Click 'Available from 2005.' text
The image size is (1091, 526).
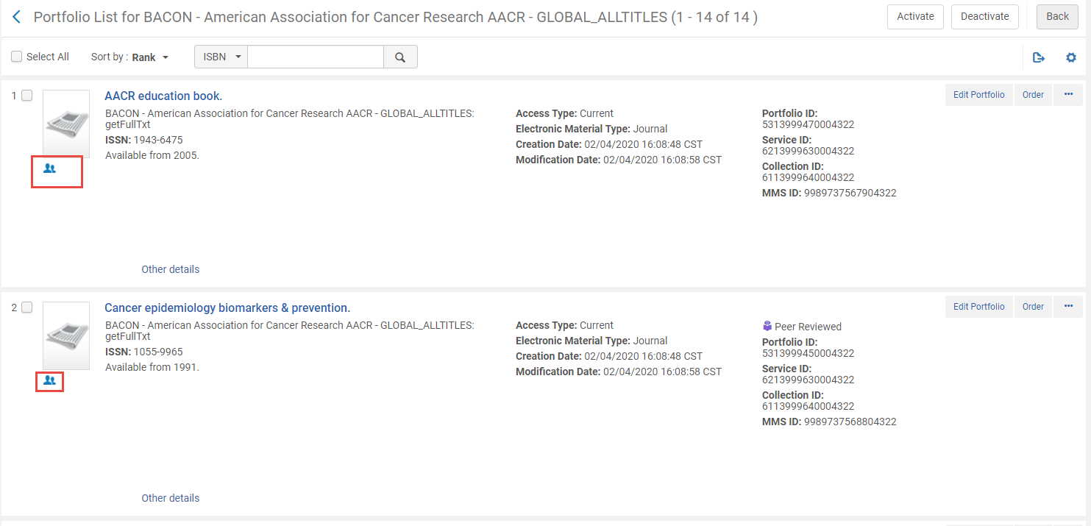(152, 155)
